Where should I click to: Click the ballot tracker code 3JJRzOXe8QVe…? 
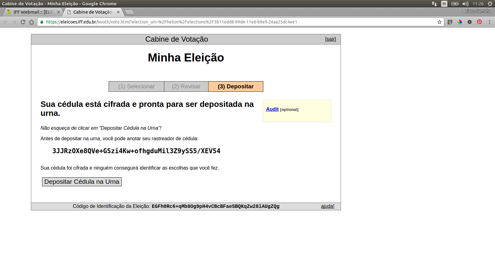pos(136,151)
